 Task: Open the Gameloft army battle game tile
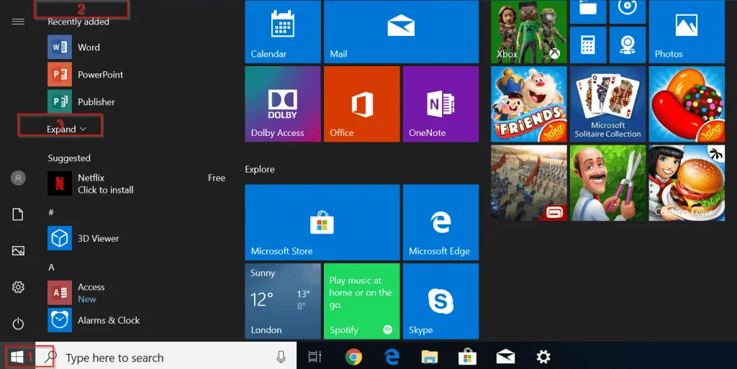coord(529,183)
